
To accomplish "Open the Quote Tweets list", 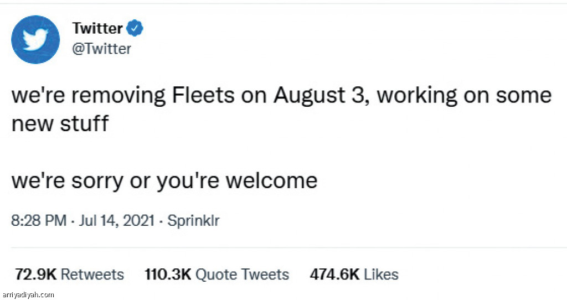I will 243,274.
